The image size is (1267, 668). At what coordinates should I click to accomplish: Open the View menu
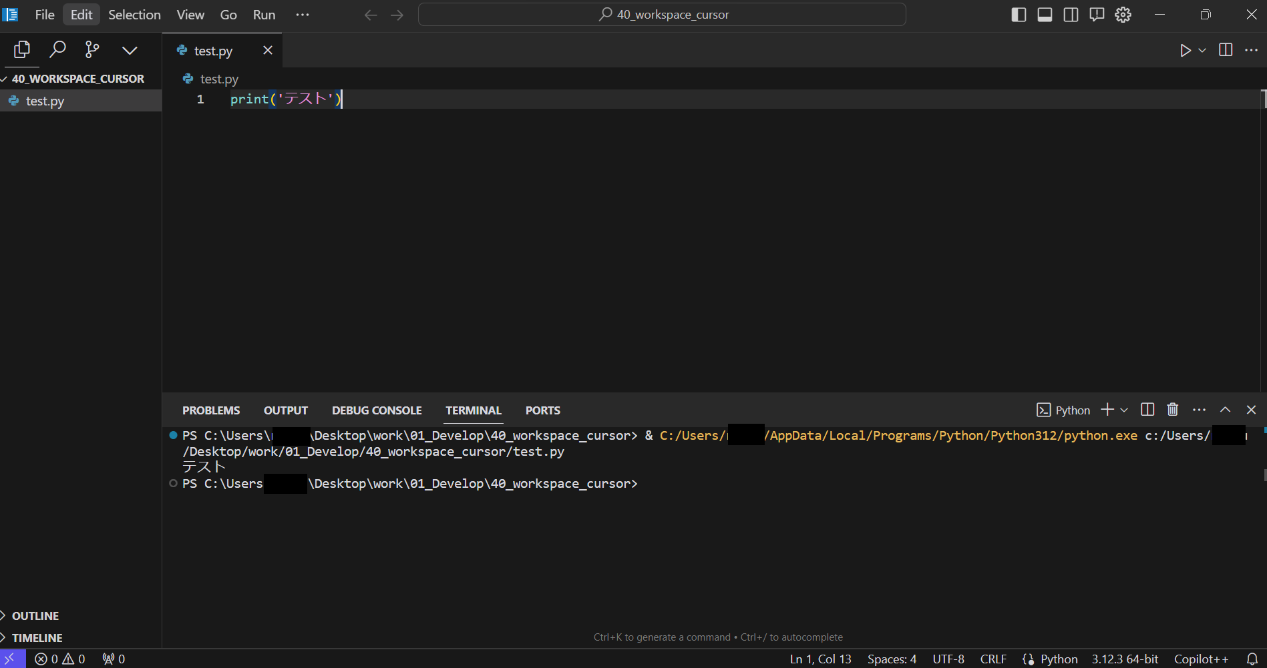click(x=190, y=15)
